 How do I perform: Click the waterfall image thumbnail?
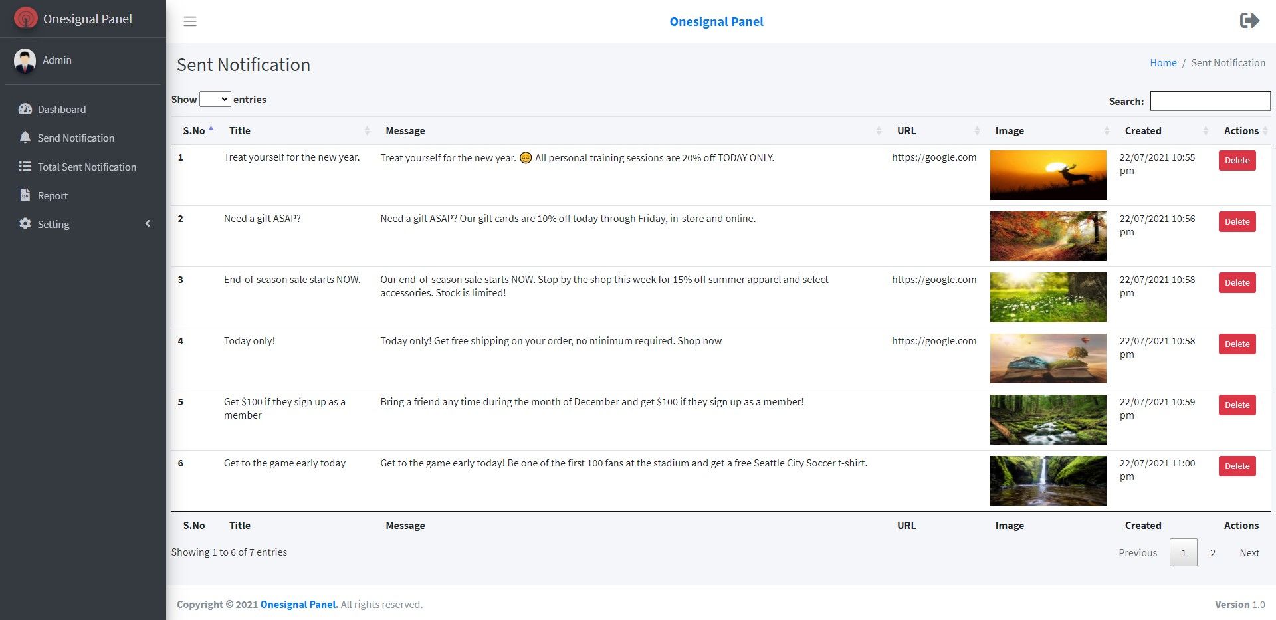1048,480
